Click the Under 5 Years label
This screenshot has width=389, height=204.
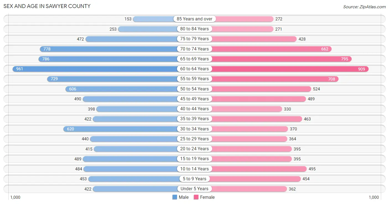194,189
